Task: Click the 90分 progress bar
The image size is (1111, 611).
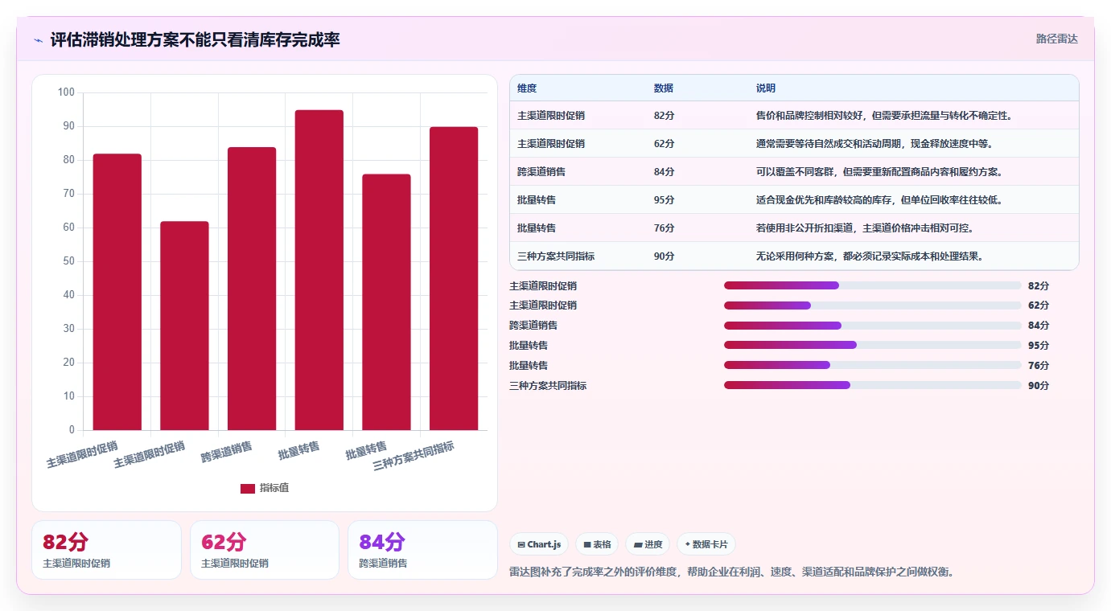Action: click(x=873, y=385)
